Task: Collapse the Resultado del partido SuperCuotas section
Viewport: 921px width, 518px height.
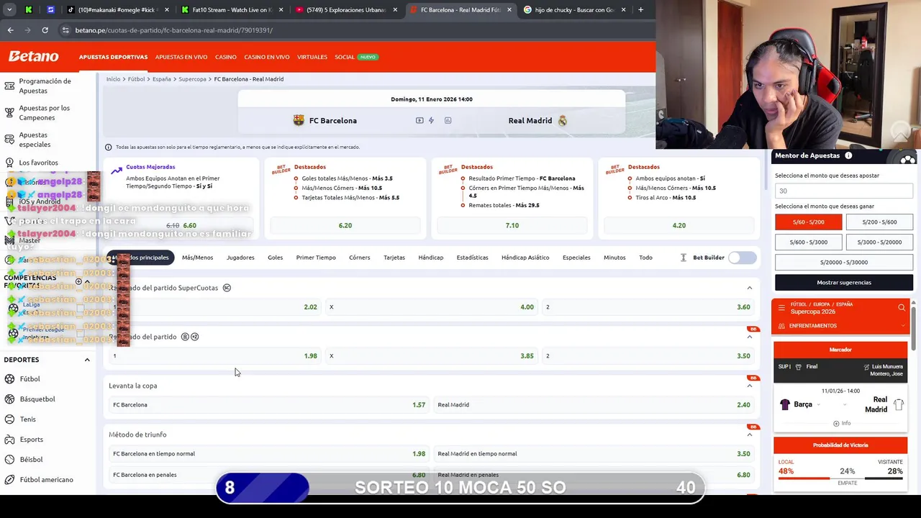Action: point(749,288)
